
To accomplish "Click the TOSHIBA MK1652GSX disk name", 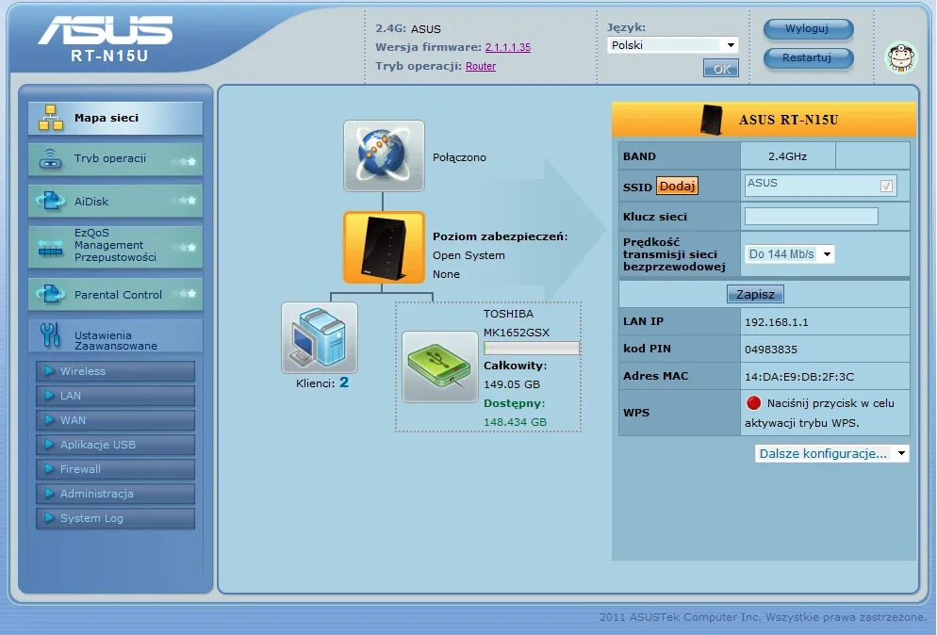I will [517, 323].
